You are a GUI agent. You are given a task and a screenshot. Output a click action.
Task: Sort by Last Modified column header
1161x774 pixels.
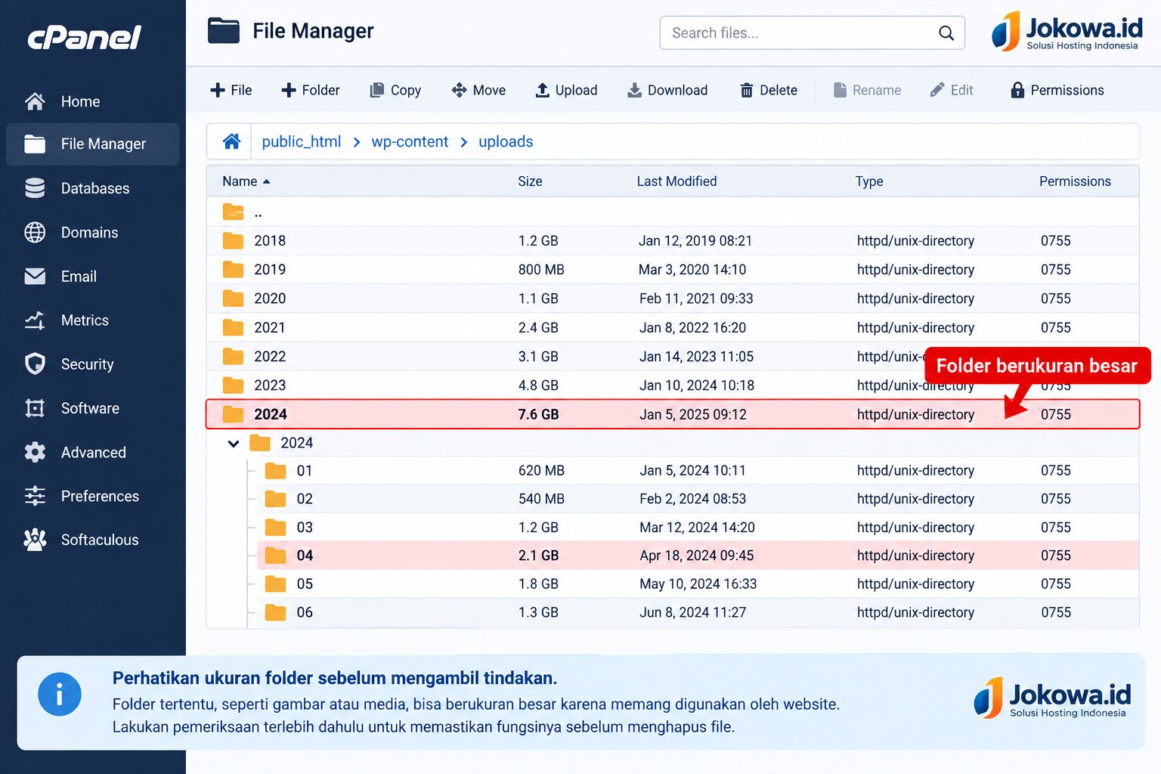(x=676, y=181)
